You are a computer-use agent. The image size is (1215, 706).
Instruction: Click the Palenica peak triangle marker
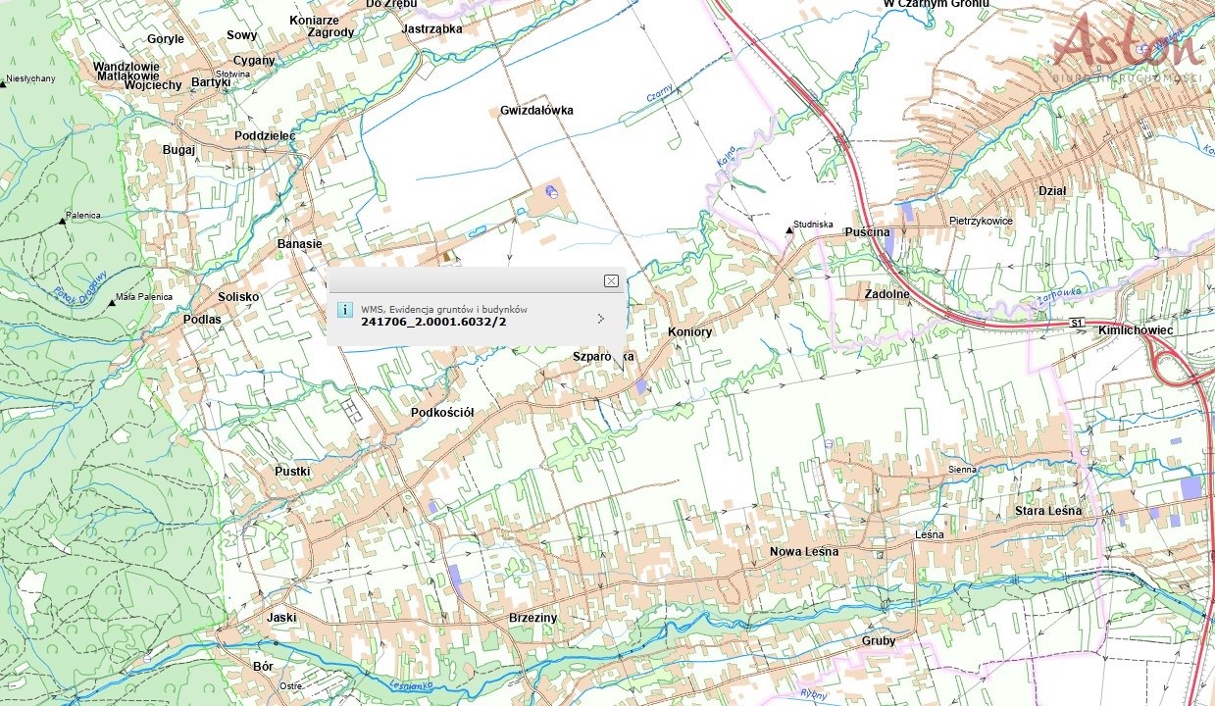[63, 222]
